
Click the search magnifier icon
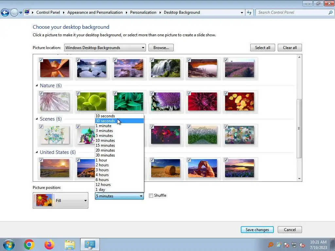point(330,12)
